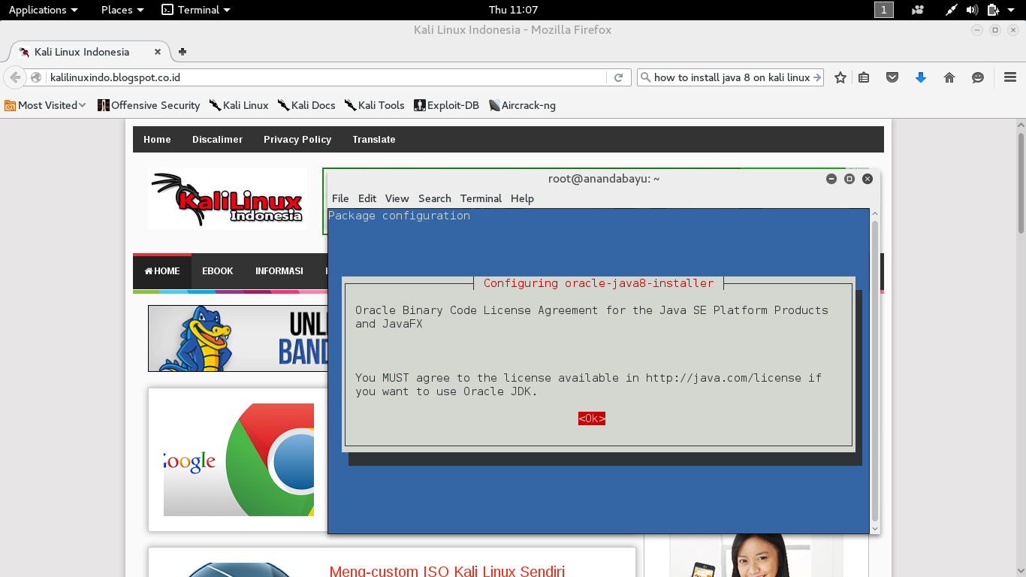Open the Firefox downloads arrow
1026x577 pixels.
(921, 77)
